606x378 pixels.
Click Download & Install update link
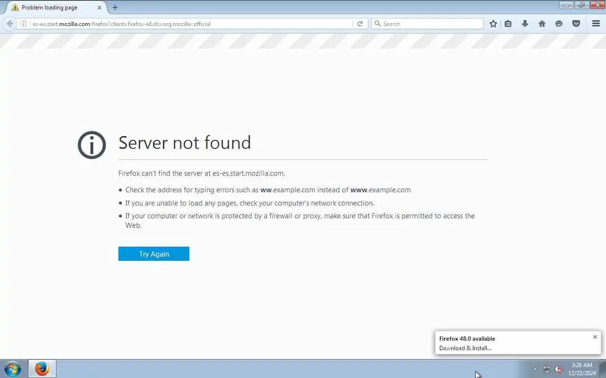(465, 348)
